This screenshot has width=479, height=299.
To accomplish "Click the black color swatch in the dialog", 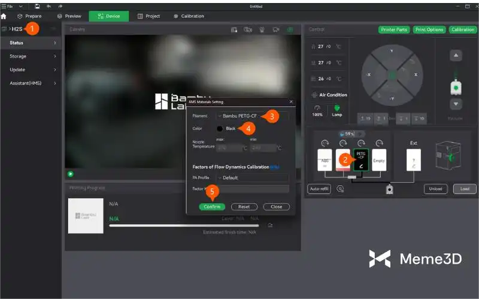I will (x=220, y=129).
